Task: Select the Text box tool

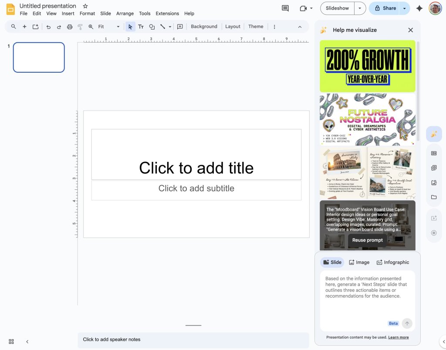Action: [141, 27]
